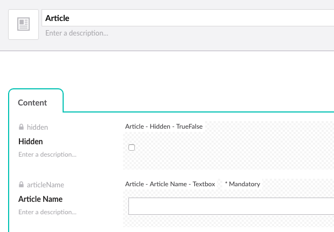Edit the Article name field
Viewport: 334px width, 232px height.
point(187,18)
